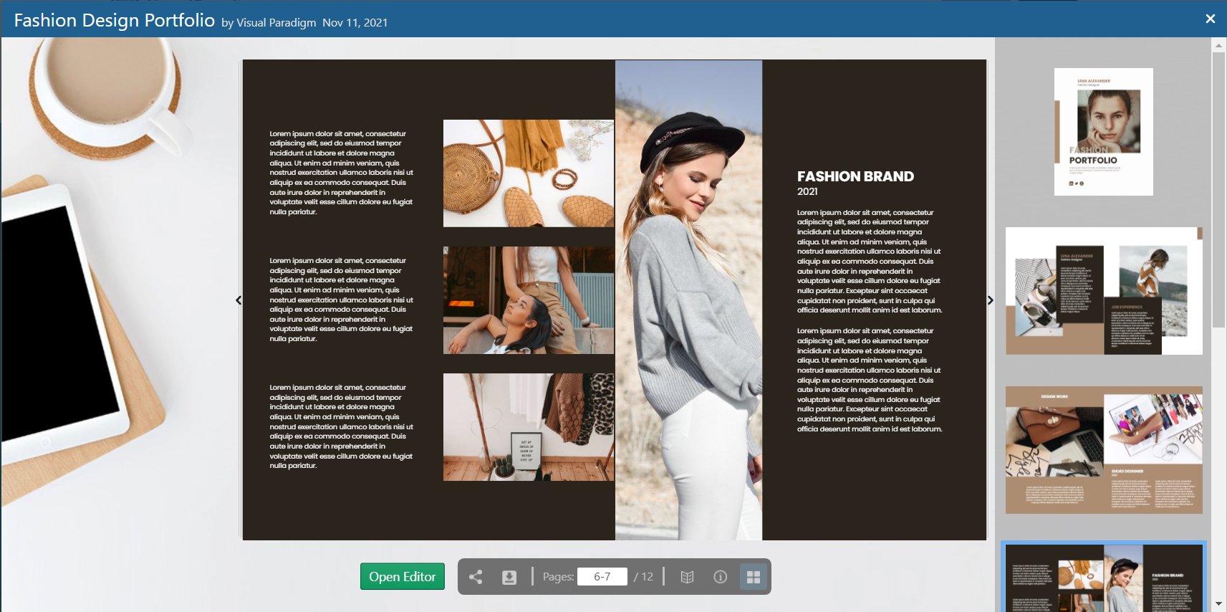Open the cover page thumbnail with Portfolio title
Image resolution: width=1227 pixels, height=612 pixels.
pyautogui.click(x=1104, y=132)
